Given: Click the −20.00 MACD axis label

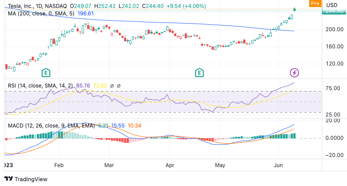Looking at the screenshot, I should point(334,155).
